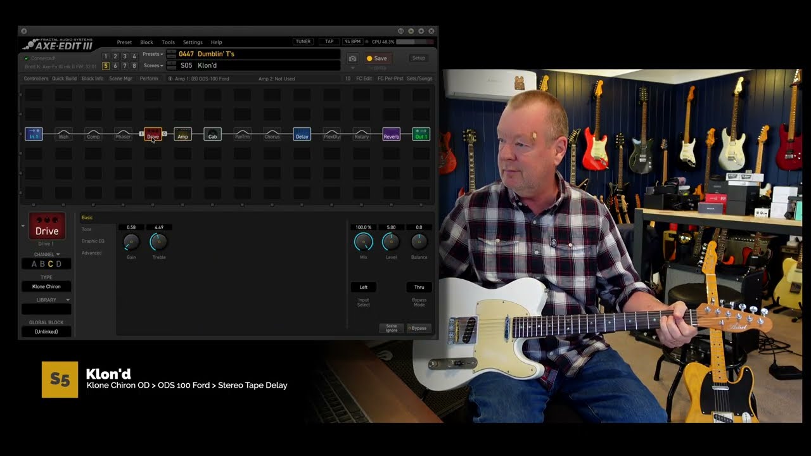811x456 pixels.
Task: Select channel A for Drive
Action: [x=34, y=264]
